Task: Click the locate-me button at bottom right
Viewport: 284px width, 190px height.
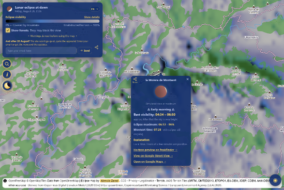Action: tap(275, 180)
